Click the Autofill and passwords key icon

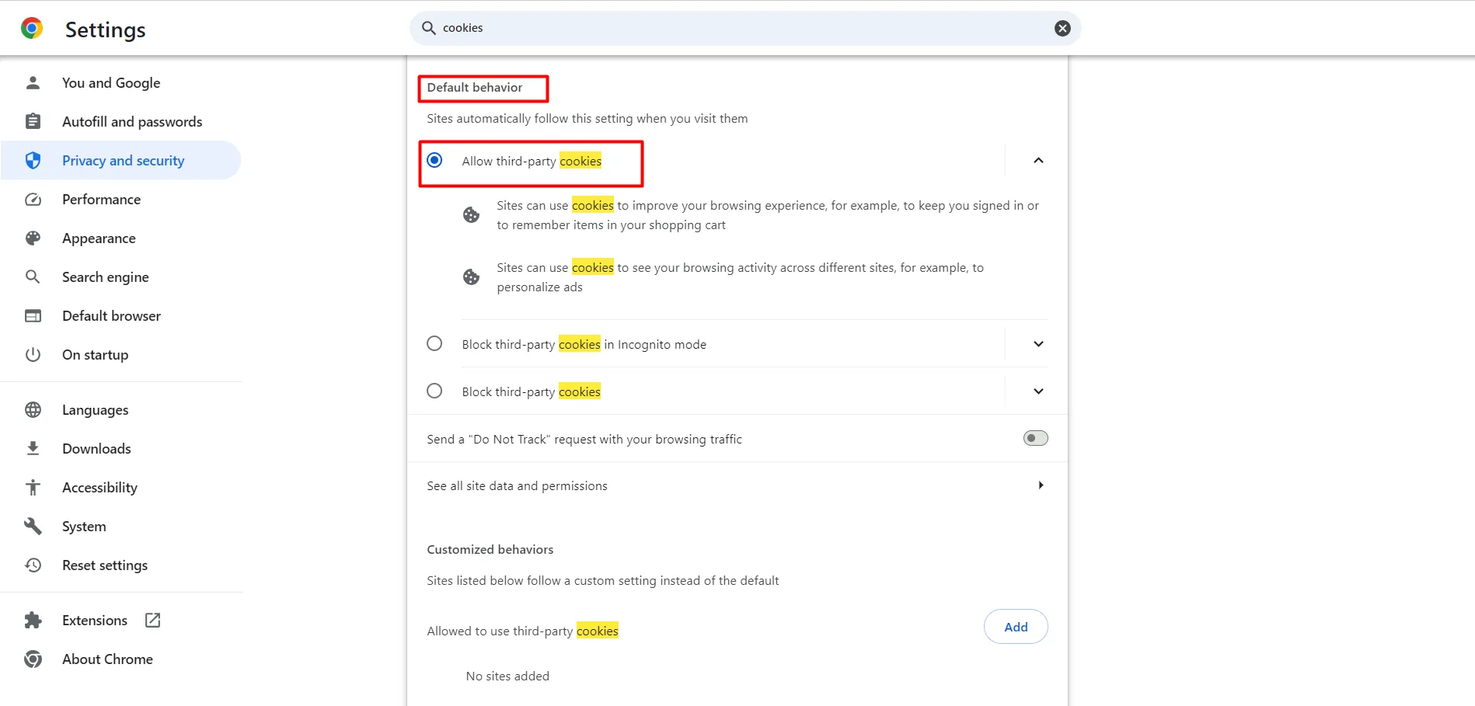pyautogui.click(x=33, y=121)
